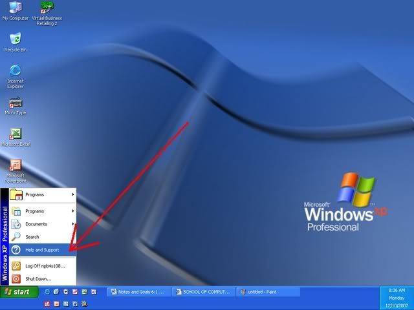Switch to untitled - Paint taskbar window

pyautogui.click(x=268, y=292)
